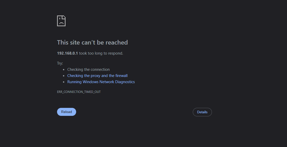Select the bold 192.168.0.1 address text

(x=67, y=53)
